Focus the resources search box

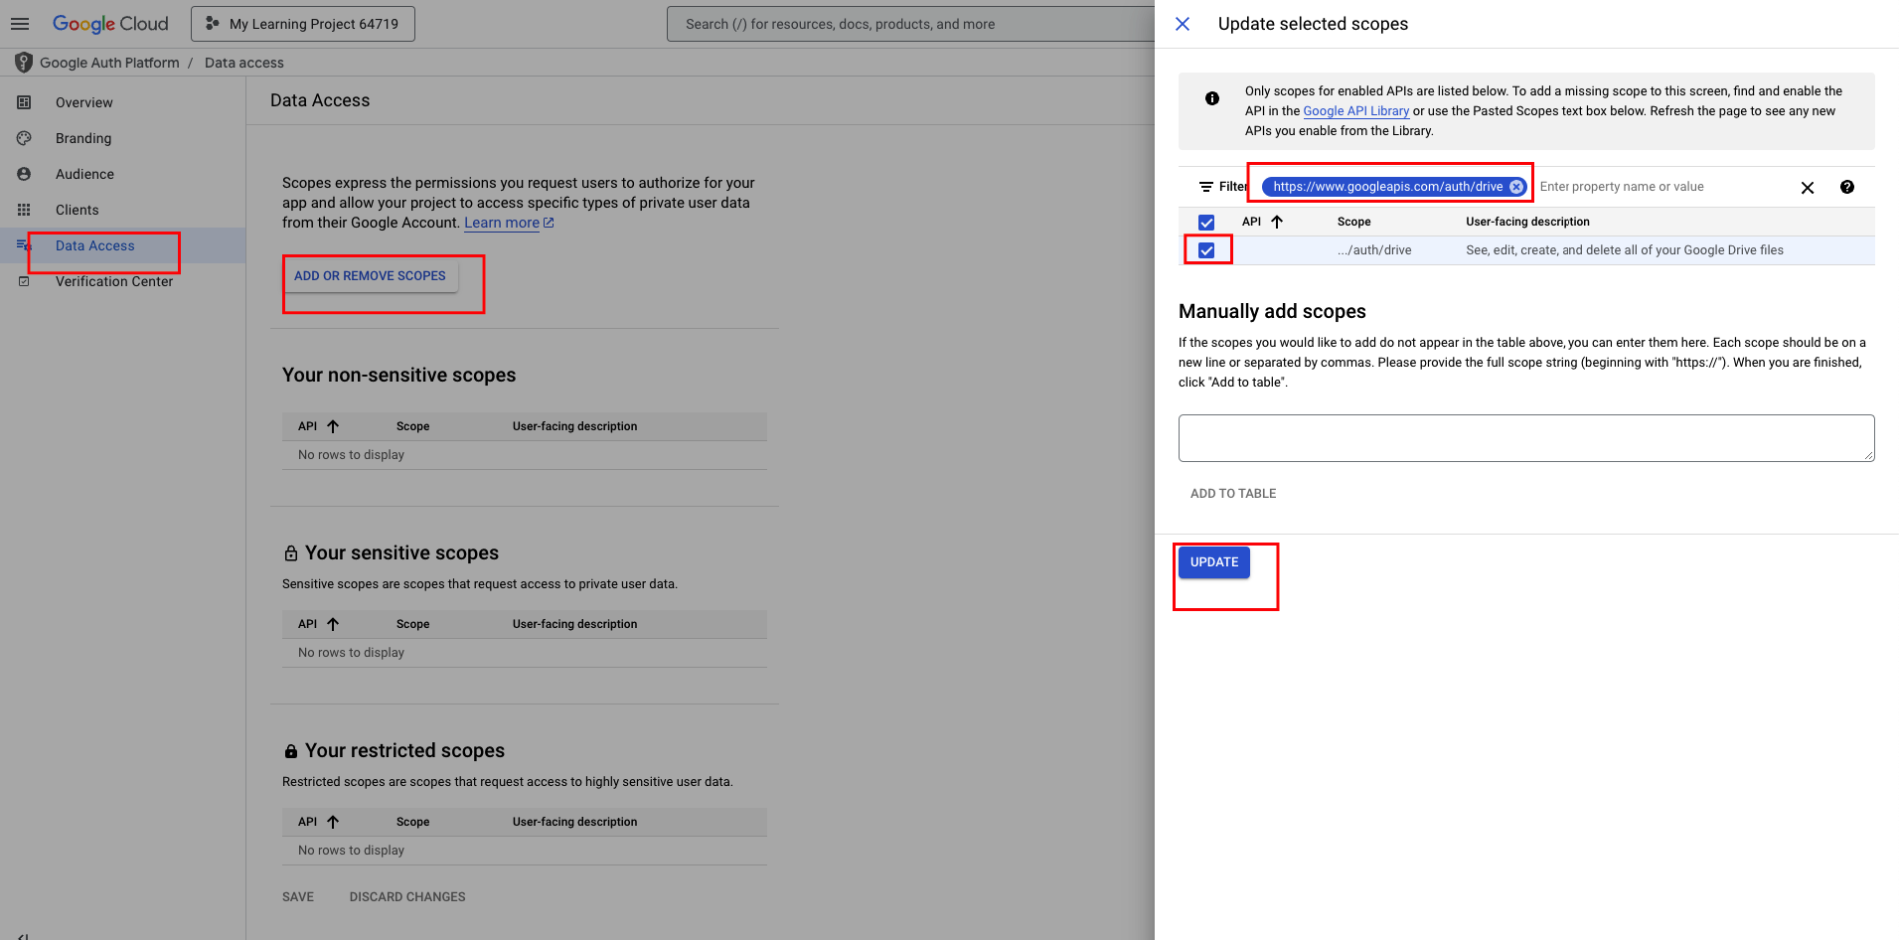pyautogui.click(x=910, y=24)
